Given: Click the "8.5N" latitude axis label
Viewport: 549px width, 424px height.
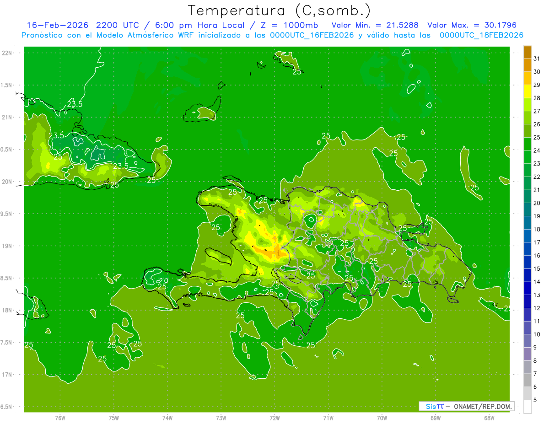Looking at the screenshot, I should click(x=7, y=278).
